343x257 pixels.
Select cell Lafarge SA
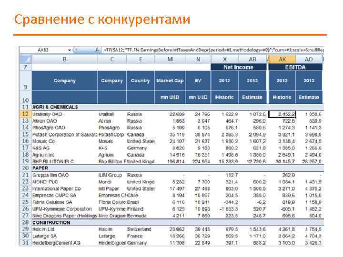(65, 236)
